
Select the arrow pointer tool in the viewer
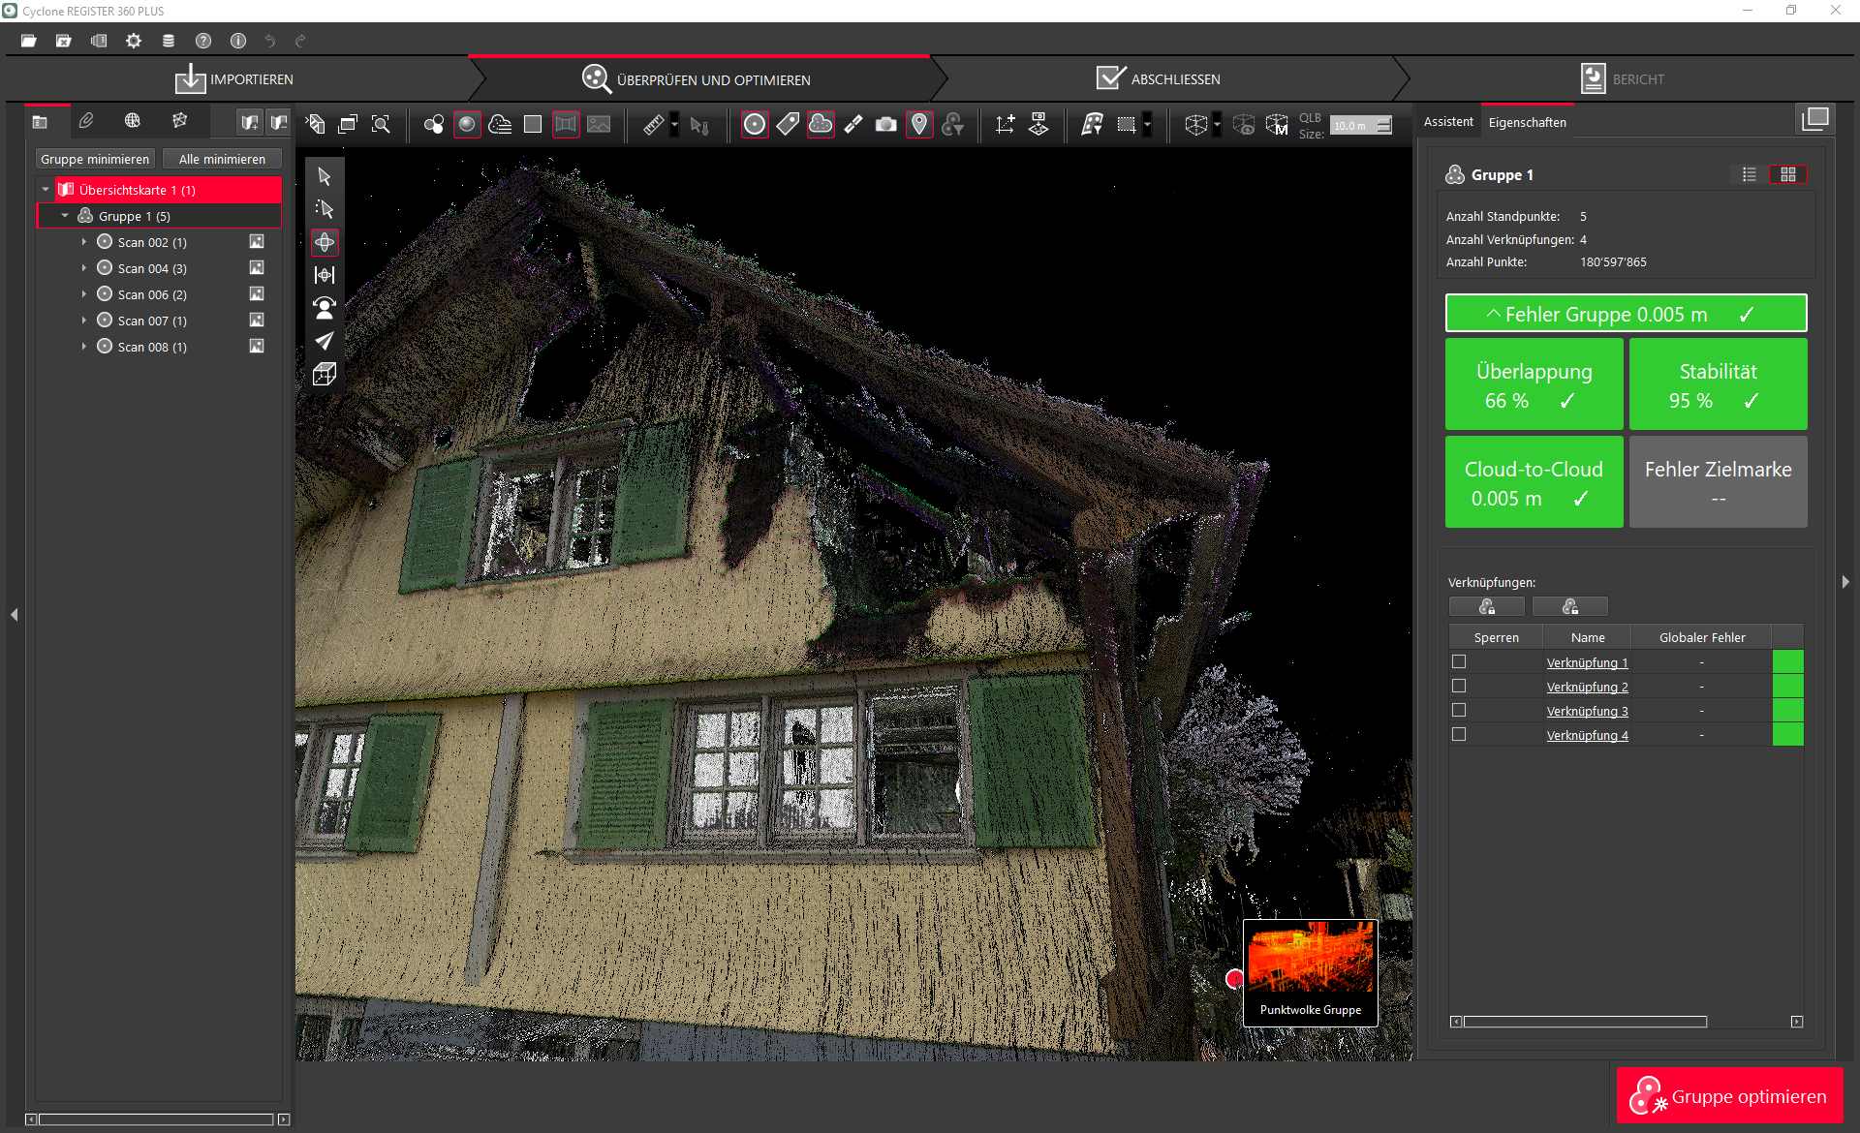(325, 176)
